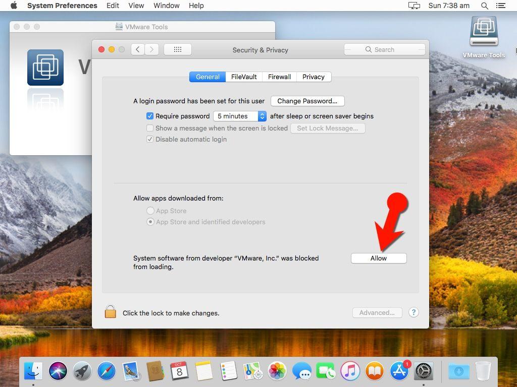Screen dimensions: 517x387
Task: Go forward in Security & Privacy toolbar
Action: pyautogui.click(x=151, y=50)
